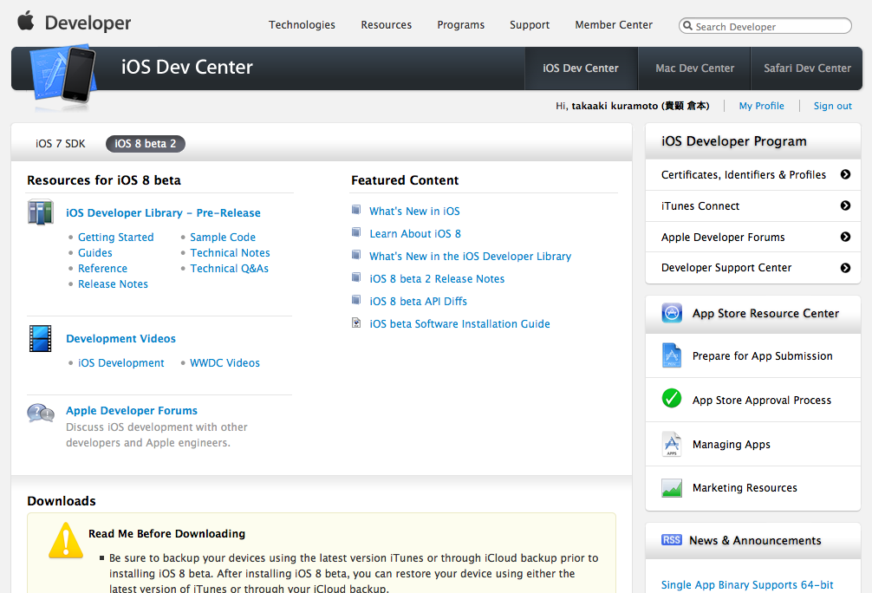This screenshot has width=872, height=593.
Task: Open the Reference link
Action: 102,268
